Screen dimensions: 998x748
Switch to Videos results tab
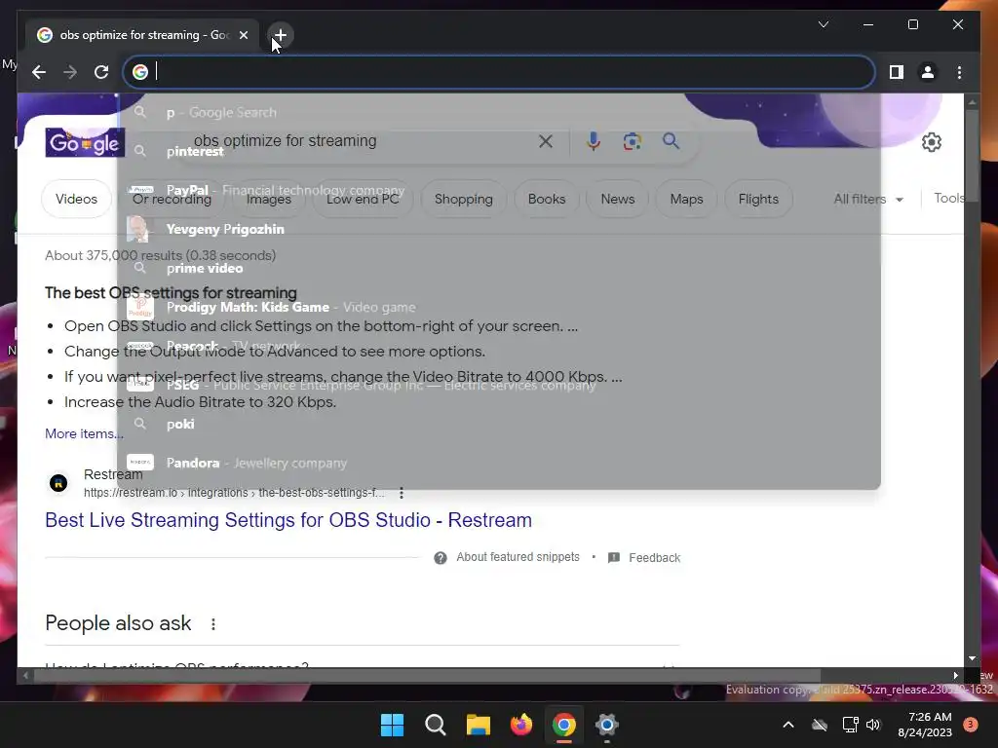[76, 199]
